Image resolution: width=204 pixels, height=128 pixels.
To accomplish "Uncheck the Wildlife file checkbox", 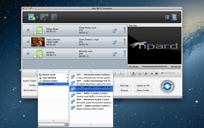I will point(28,54).
